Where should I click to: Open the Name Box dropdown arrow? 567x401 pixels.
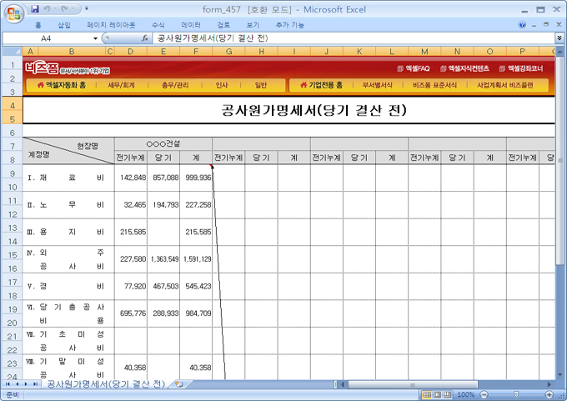point(94,38)
